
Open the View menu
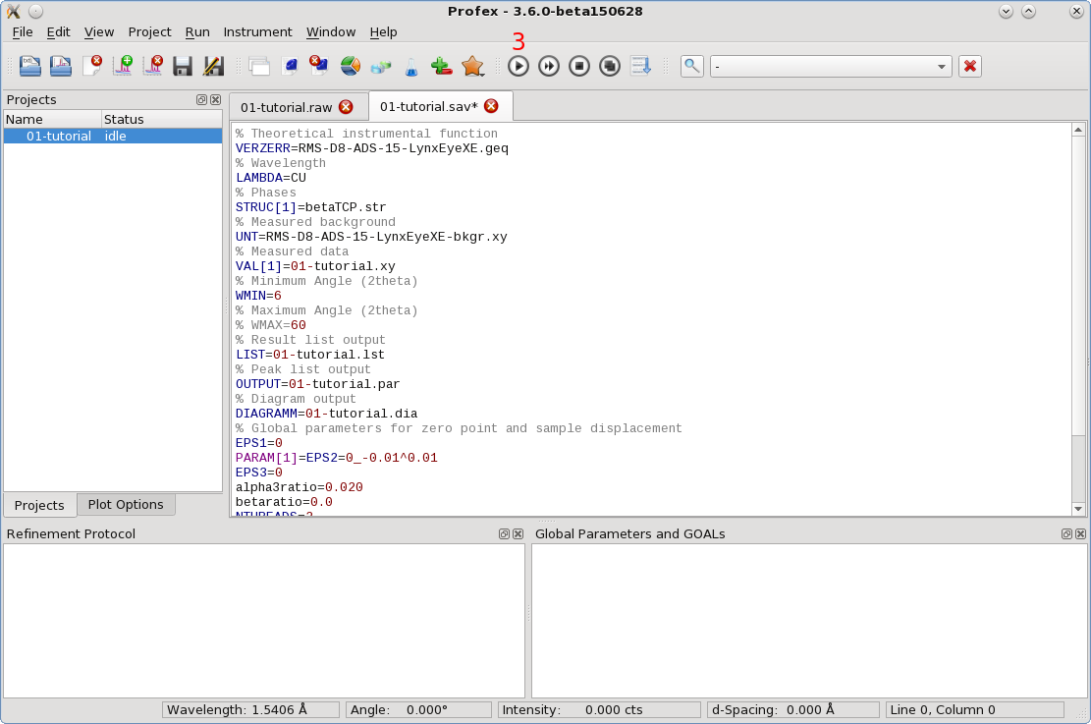[99, 32]
